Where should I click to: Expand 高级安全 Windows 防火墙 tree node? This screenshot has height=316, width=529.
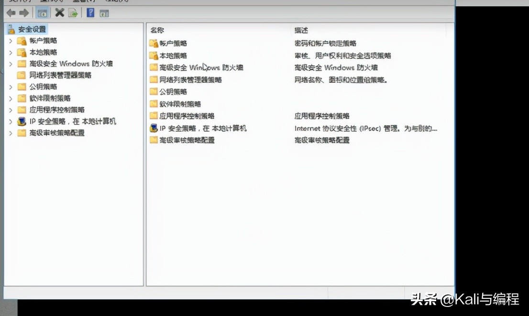coord(11,64)
